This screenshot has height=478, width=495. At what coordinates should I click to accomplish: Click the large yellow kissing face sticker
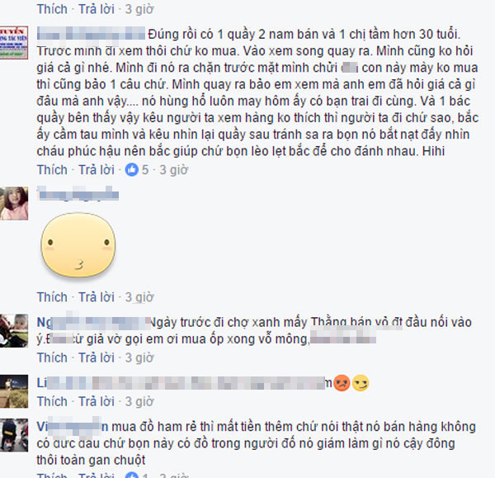(78, 245)
